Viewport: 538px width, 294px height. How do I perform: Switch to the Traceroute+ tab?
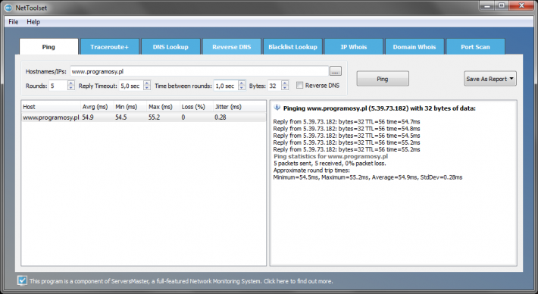109,47
